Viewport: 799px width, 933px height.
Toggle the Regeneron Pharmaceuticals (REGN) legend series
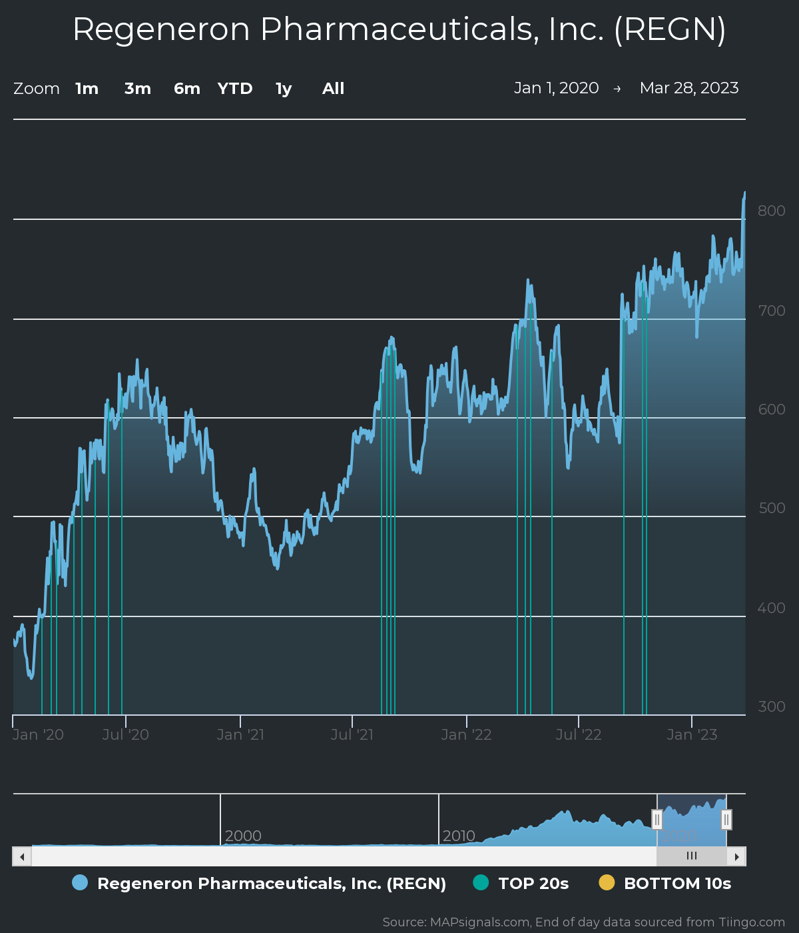click(x=259, y=884)
